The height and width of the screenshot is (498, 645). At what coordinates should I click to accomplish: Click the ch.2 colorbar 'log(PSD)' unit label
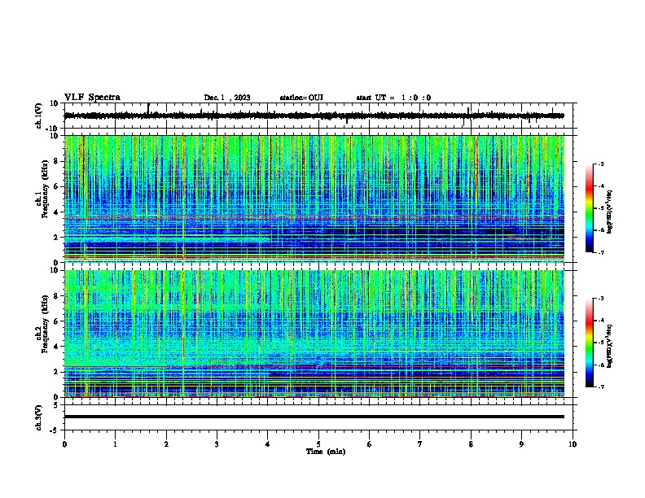point(610,346)
